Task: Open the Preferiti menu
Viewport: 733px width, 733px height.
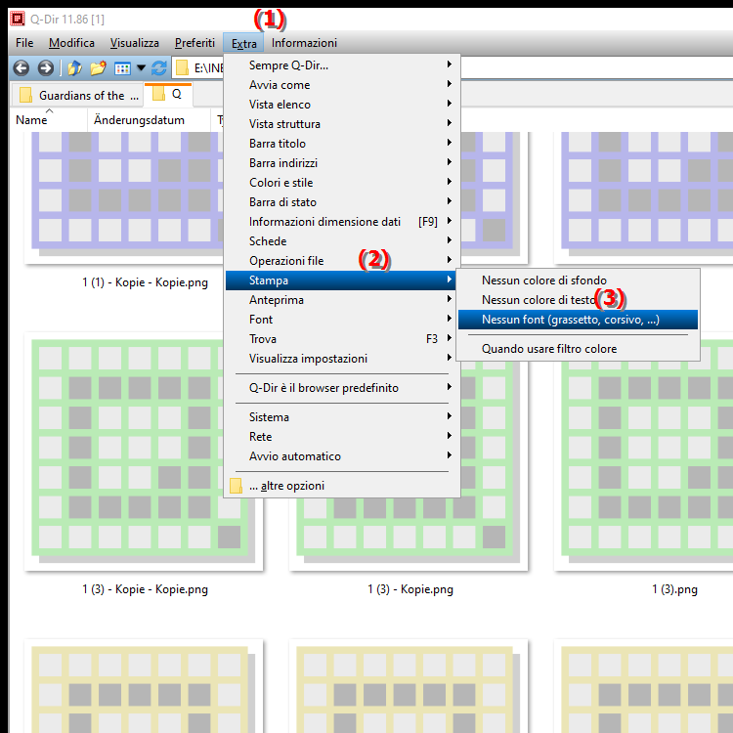Action: click(194, 43)
